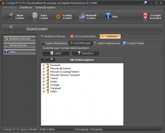Expand the Sonstiges tree node
The height and width of the screenshot is (133, 165).
coord(44,85)
